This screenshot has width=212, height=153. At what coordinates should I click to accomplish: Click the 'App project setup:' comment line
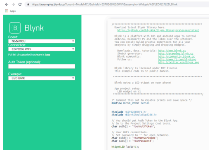pos(127,88)
